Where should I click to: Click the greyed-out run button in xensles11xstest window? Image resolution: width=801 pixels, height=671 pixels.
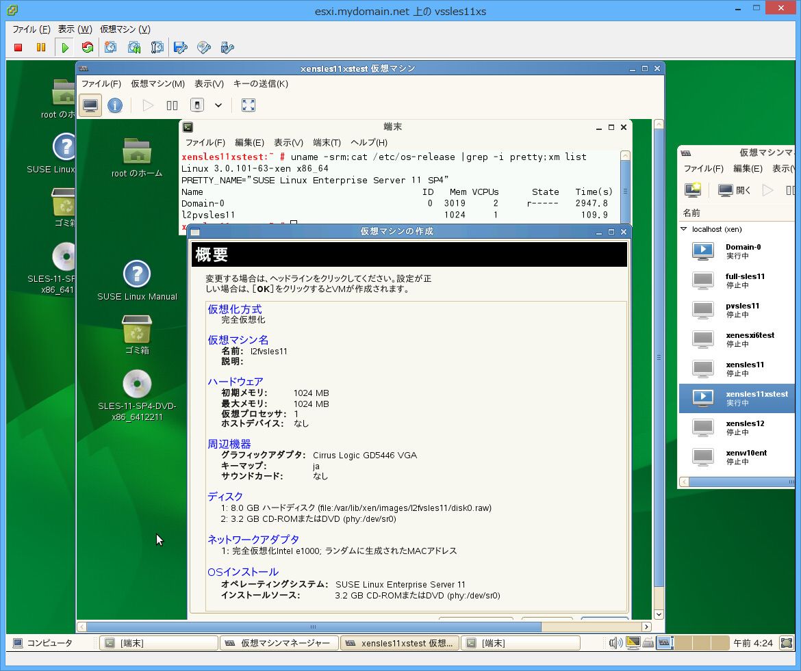click(148, 105)
